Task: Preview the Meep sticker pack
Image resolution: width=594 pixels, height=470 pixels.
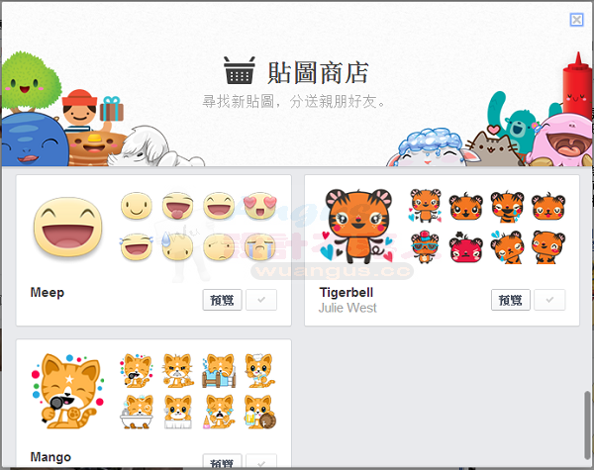Action: tap(222, 300)
